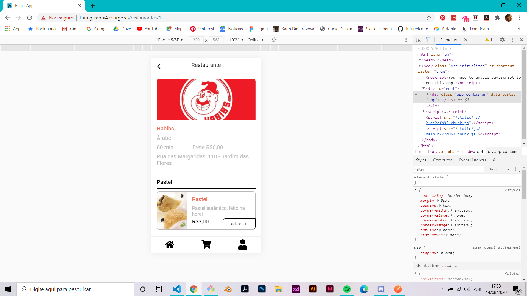The width and height of the screenshot is (527, 296).
Task: Toggle the .cls class editor
Action: coord(505,169)
